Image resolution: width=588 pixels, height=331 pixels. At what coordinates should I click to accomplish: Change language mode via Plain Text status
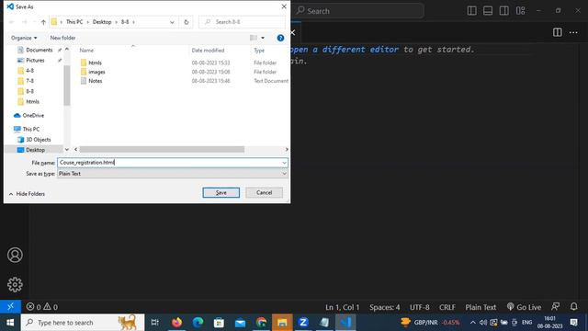[x=481, y=307]
